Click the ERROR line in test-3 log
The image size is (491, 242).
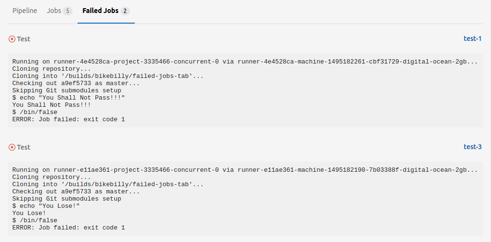68,228
